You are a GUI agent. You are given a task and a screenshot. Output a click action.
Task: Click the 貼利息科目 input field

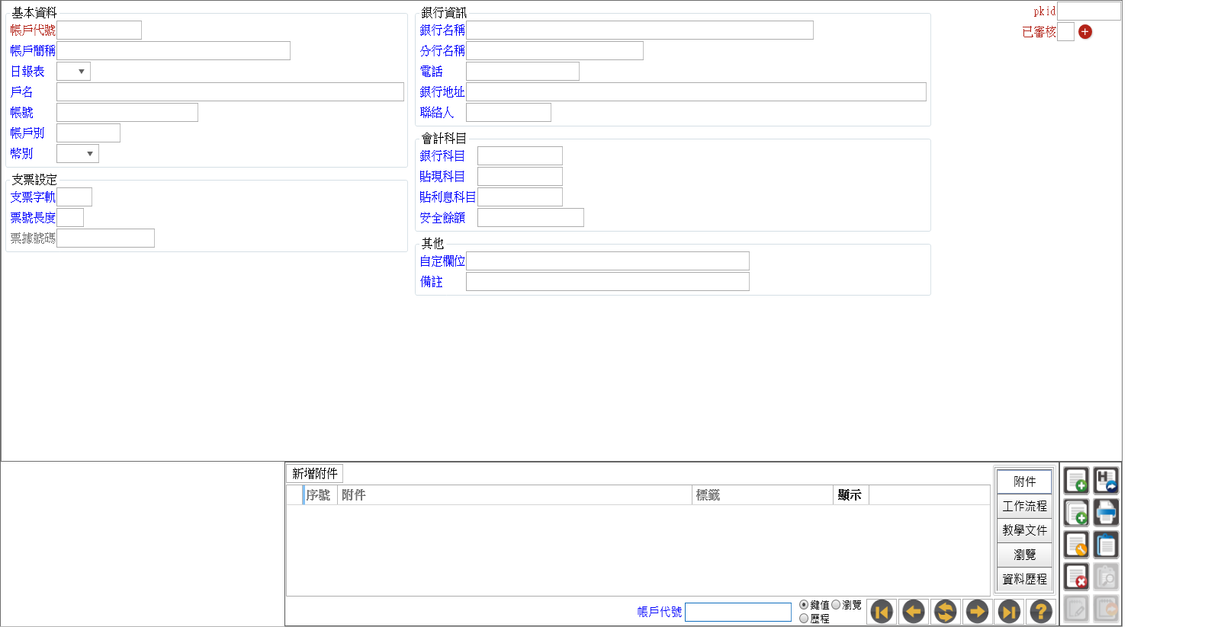(520, 197)
